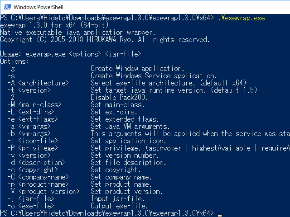
Task: Click the -C <company-name> option
Action: tap(38, 177)
